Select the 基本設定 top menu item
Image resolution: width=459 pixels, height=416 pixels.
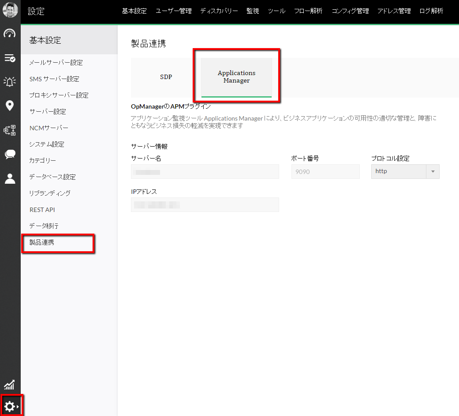point(134,11)
